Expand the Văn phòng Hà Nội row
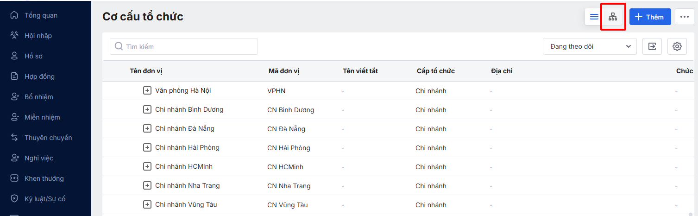Viewport: 698px width, 216px height. click(x=147, y=90)
